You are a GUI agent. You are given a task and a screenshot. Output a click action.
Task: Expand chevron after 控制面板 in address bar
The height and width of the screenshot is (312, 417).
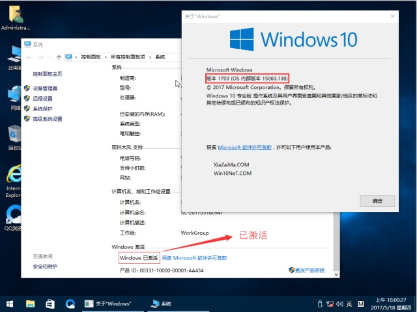106,57
